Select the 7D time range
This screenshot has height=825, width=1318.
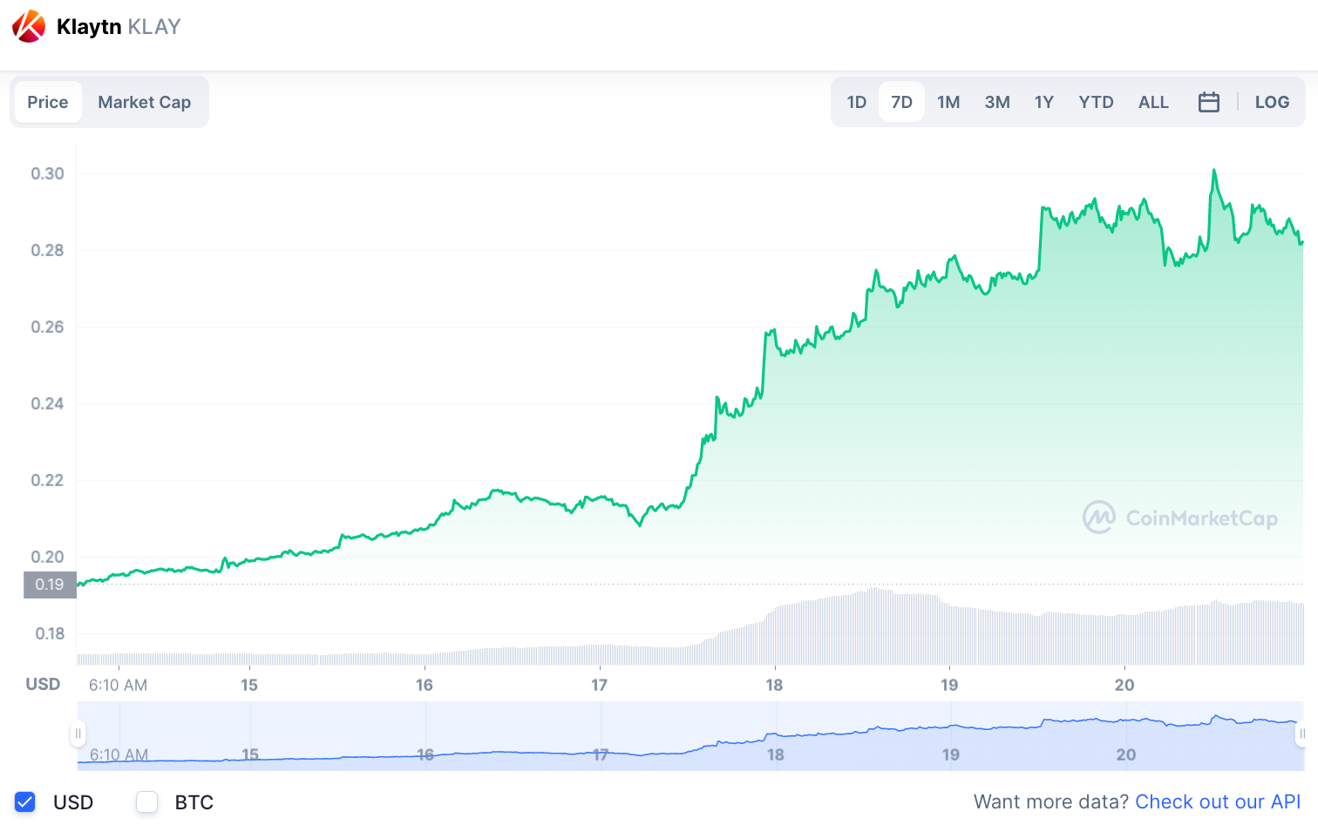pos(901,102)
